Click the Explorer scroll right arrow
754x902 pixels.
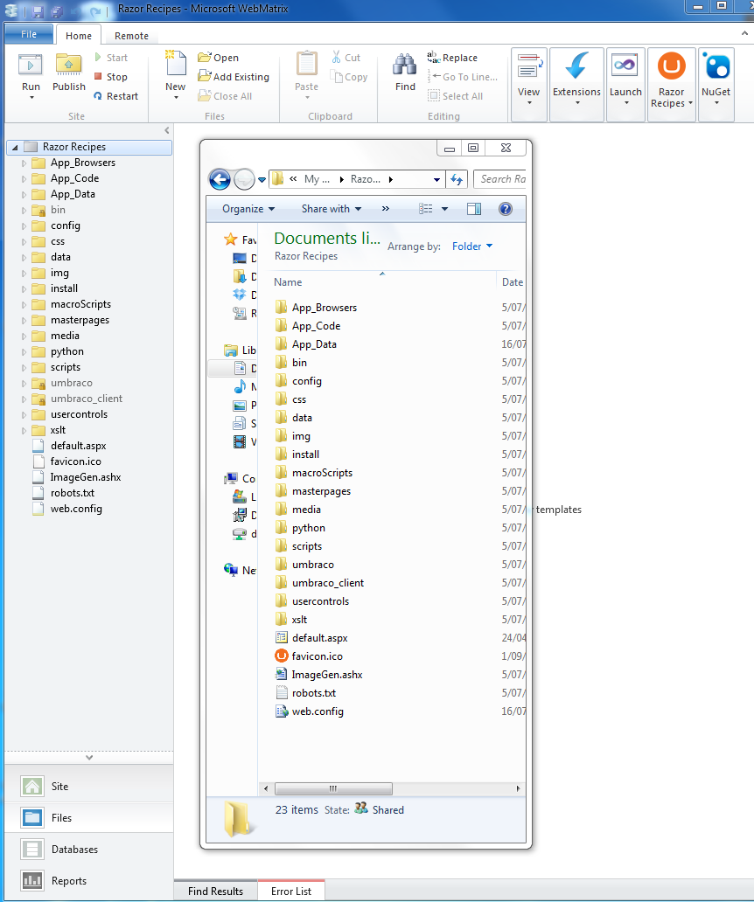coord(518,788)
